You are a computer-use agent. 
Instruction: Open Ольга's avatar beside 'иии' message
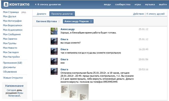point(54,61)
